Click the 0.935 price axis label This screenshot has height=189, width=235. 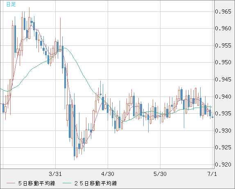[x=223, y=113]
